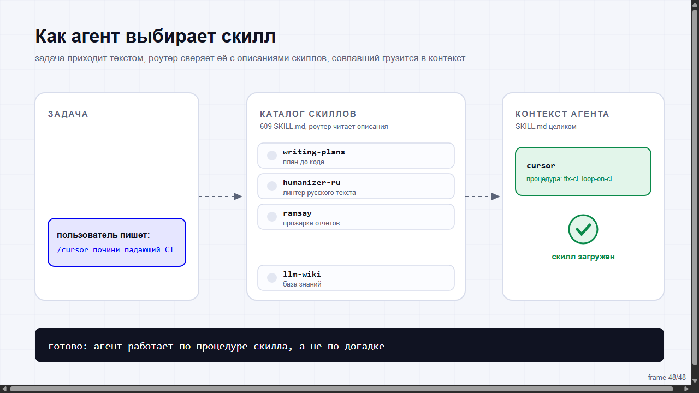Viewport: 699px width, 393px height.
Task: Click the 'прожарка отчётов' description
Action: pyautogui.click(x=311, y=223)
